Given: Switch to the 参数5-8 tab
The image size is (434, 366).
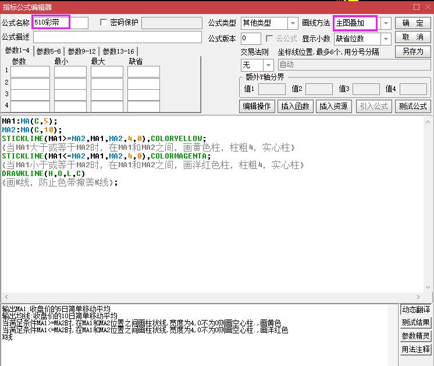Looking at the screenshot, I should click(49, 51).
